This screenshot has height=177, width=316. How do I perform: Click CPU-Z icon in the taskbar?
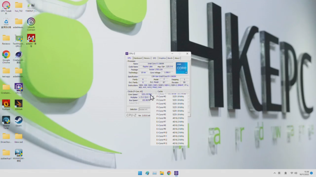click(176, 173)
